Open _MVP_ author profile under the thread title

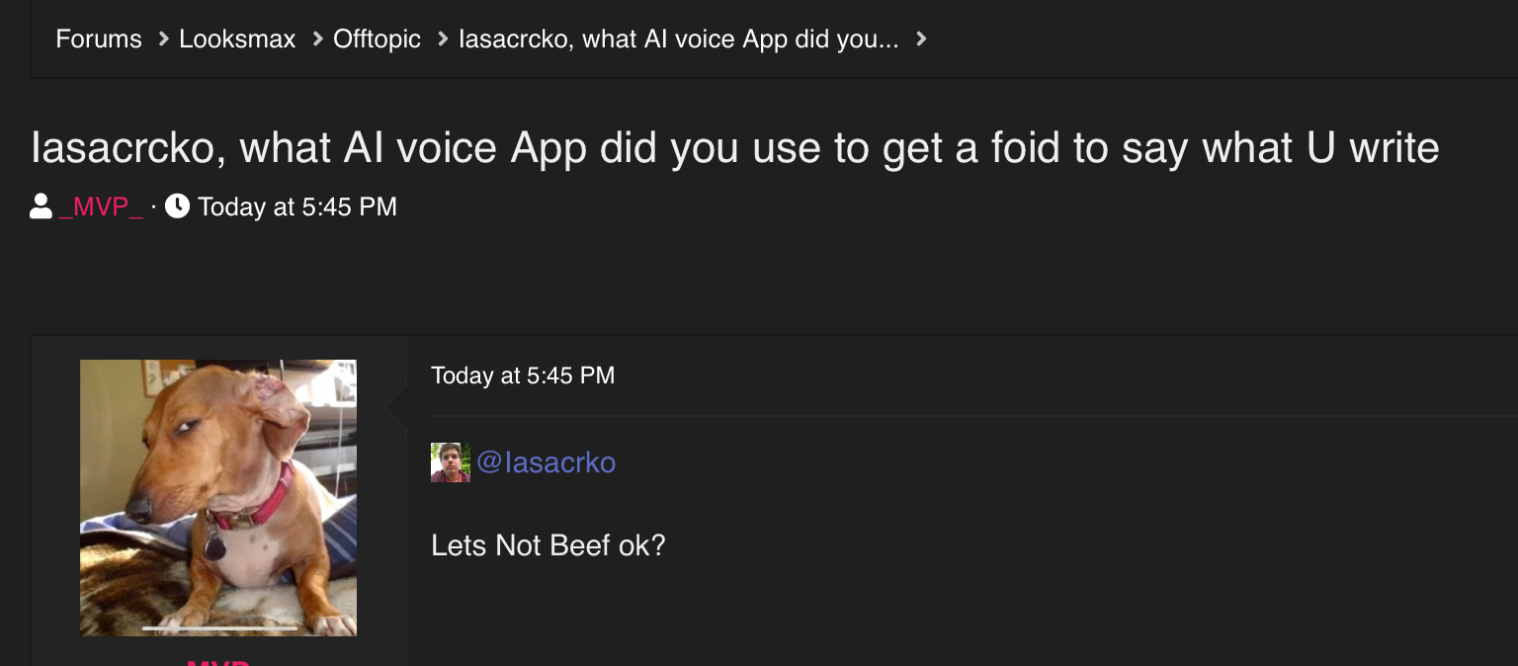[101, 207]
